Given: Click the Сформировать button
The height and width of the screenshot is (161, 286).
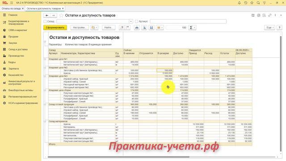Looking at the screenshot, I should 55,28.
